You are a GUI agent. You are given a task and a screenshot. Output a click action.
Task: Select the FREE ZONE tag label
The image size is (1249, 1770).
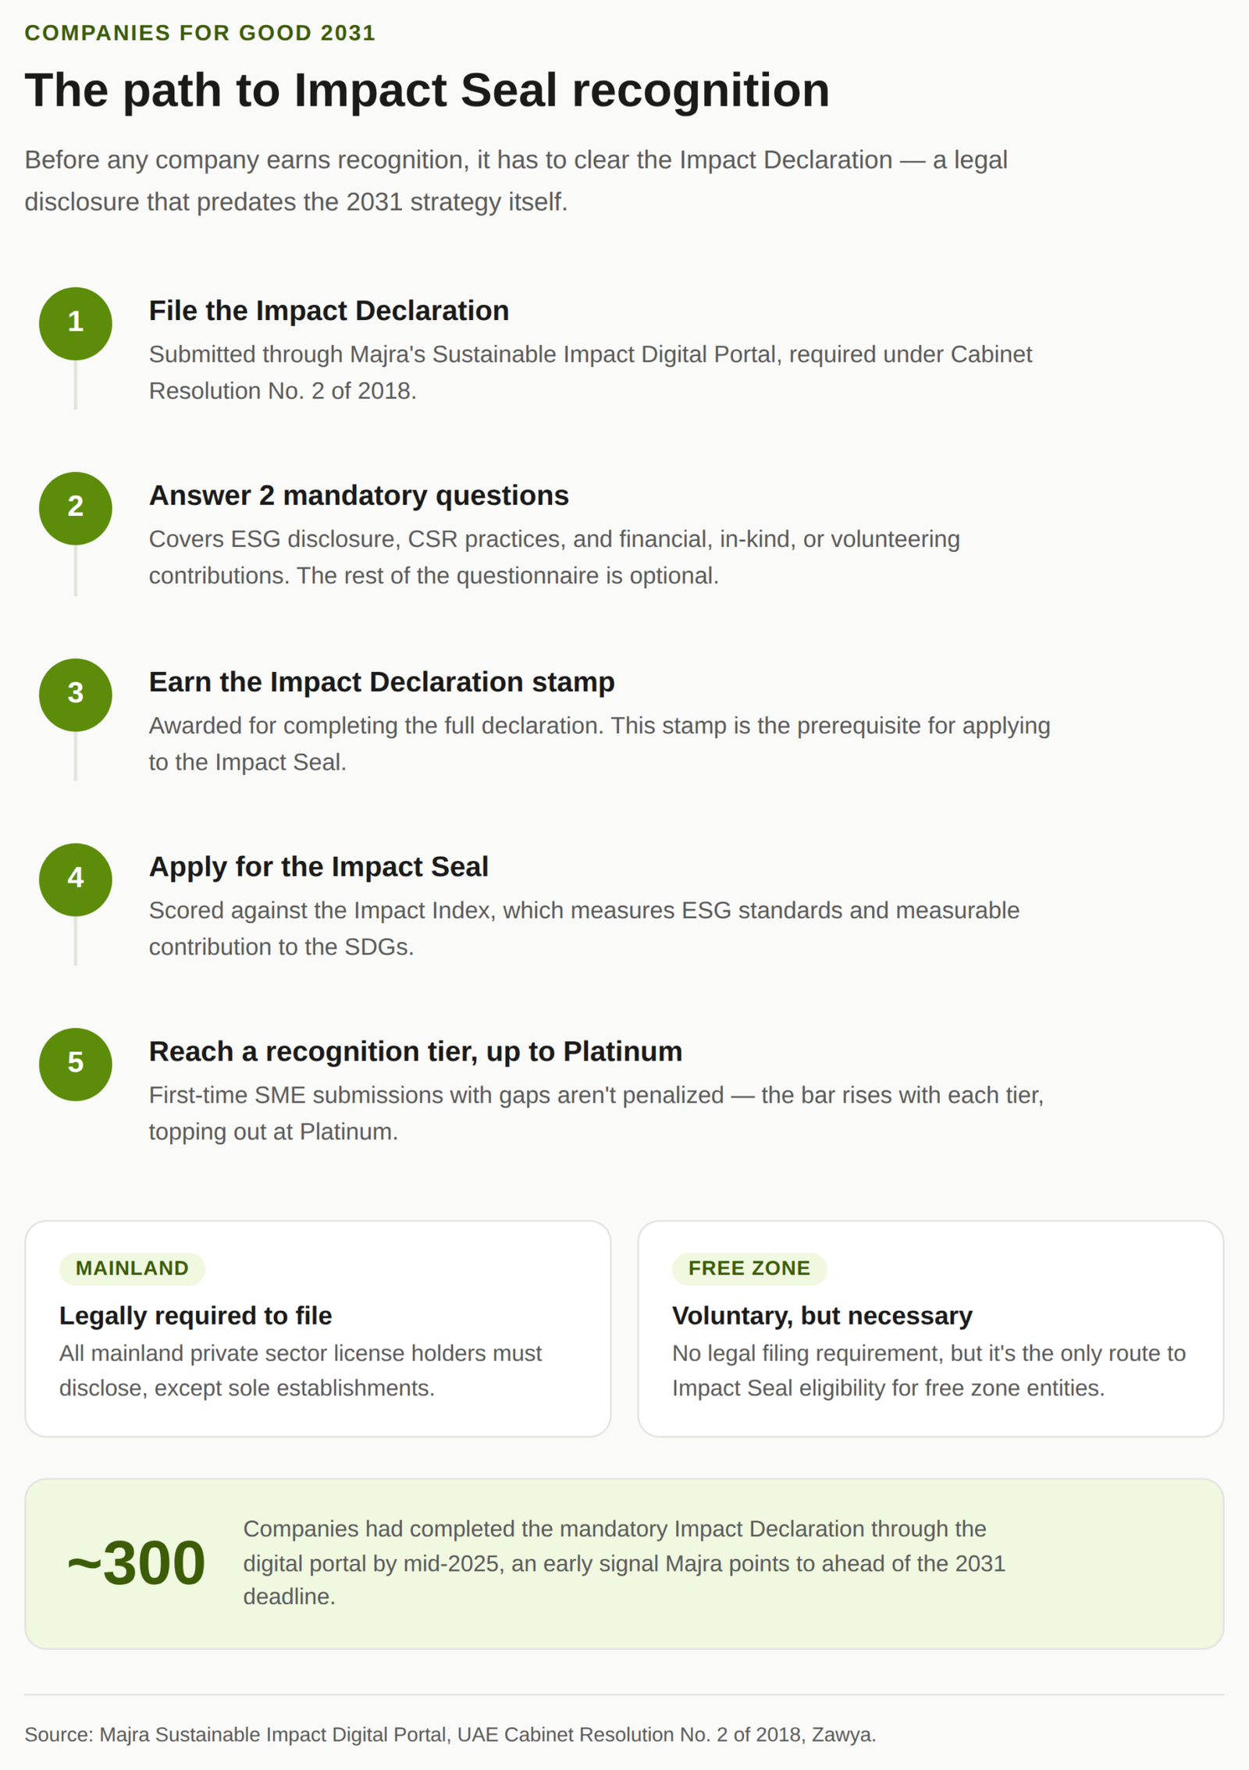click(749, 1268)
